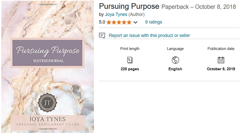
Task: Click the orange five-star rating icons
Action: (x=119, y=22)
